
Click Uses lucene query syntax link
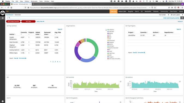[171, 18]
